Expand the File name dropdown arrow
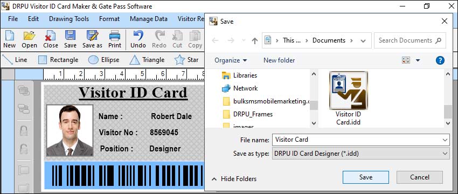Screen dimensions: 458x194 [445, 140]
